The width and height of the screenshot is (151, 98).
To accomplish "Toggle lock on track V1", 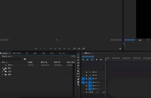I will click(x=87, y=79).
